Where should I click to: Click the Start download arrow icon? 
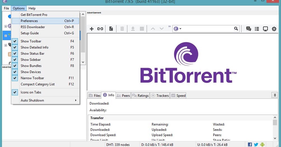point(133,29)
